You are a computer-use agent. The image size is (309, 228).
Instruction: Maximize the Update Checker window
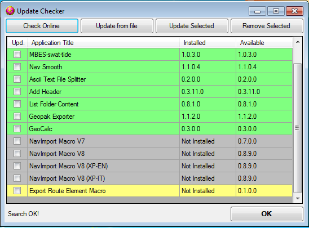pos(276,11)
